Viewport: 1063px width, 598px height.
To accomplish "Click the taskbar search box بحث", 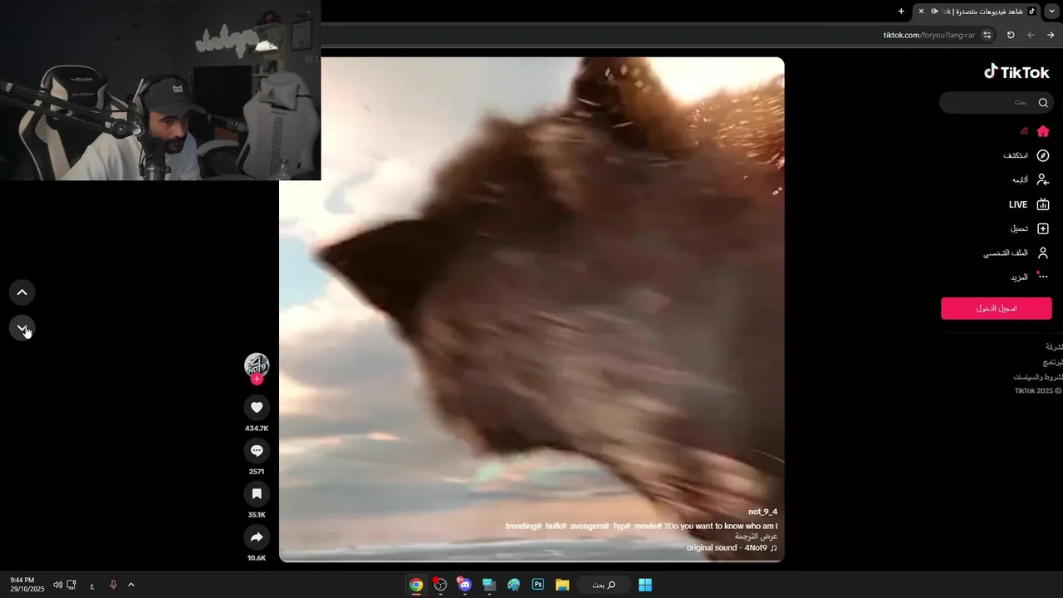I will pos(604,585).
